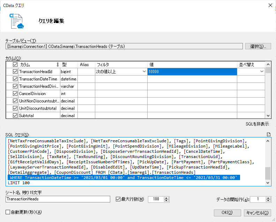Screen dimensions: 276x222
Task: Close the CData query dialog
Action: pyautogui.click(x=270, y=5)
